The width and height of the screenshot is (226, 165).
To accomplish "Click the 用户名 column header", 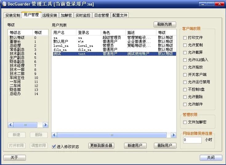I will 64,33.
